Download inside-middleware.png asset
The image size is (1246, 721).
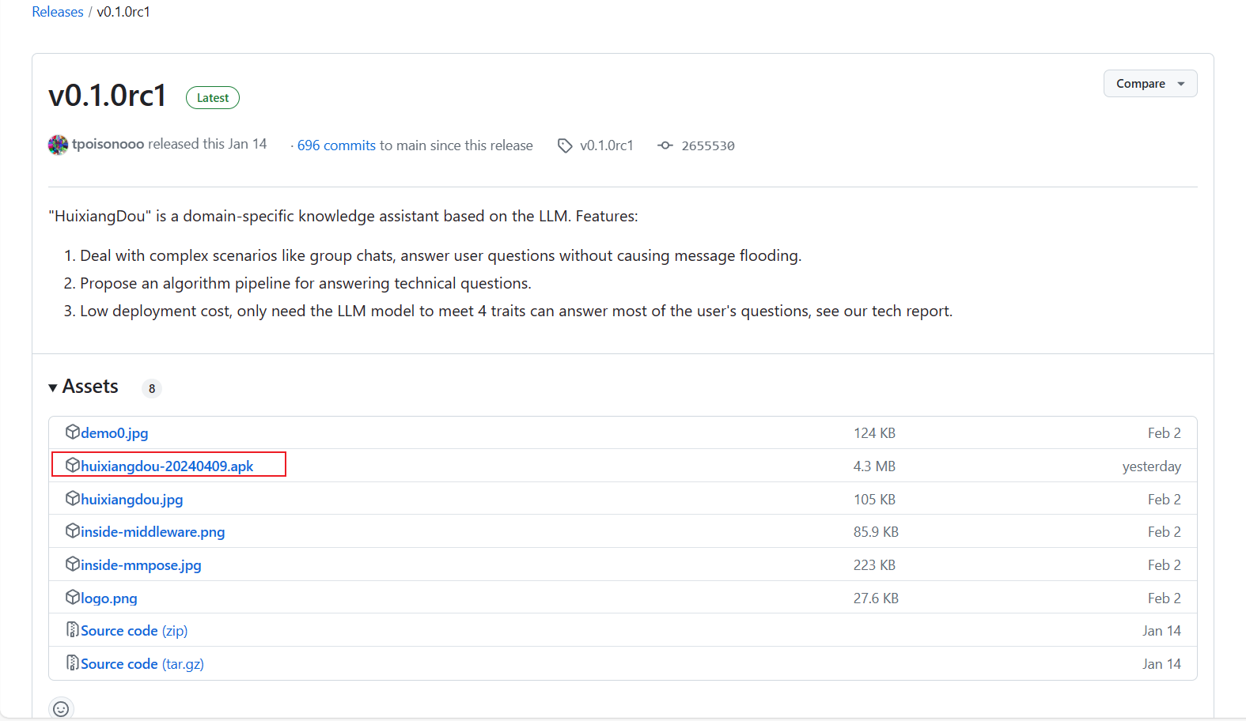[x=153, y=532]
